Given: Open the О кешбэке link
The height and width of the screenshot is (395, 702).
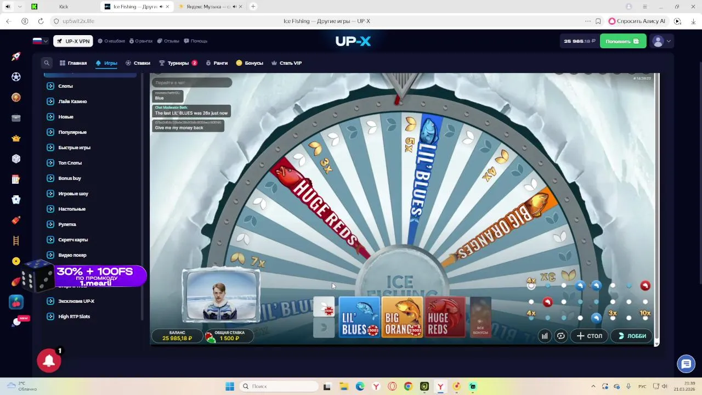Looking at the screenshot, I should (111, 41).
